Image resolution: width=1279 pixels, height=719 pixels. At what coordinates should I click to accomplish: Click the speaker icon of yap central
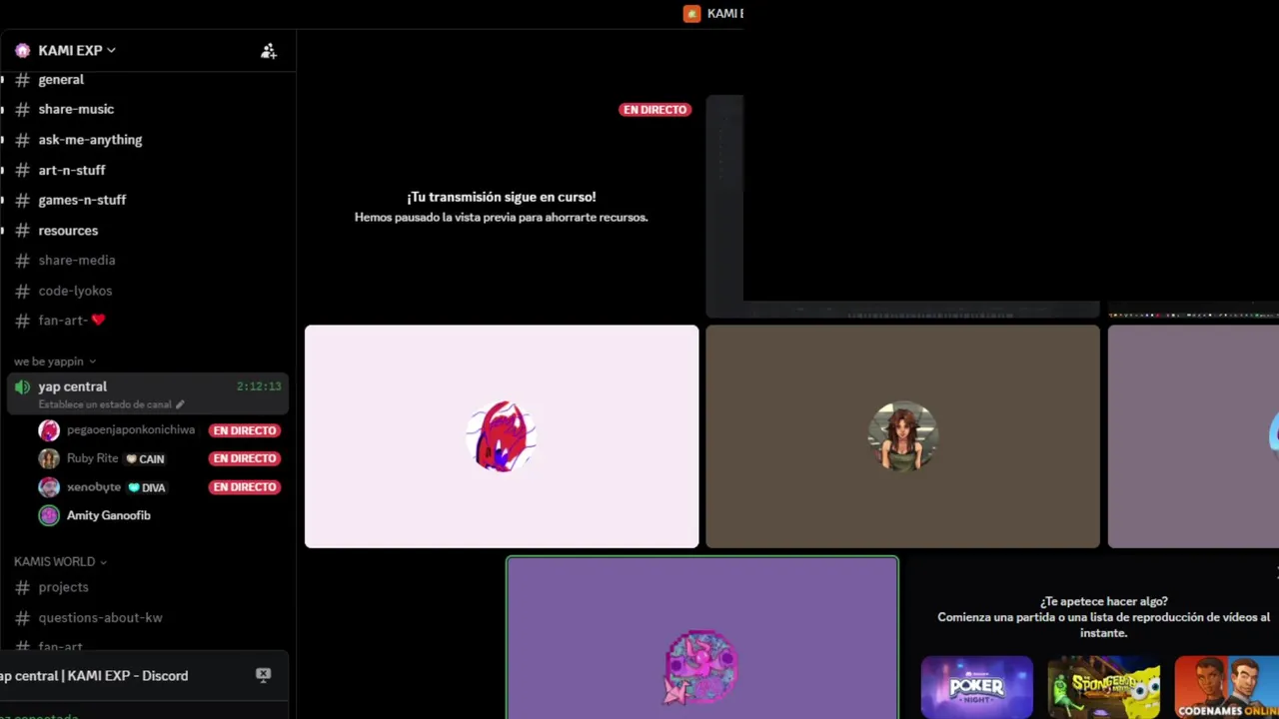[22, 386]
